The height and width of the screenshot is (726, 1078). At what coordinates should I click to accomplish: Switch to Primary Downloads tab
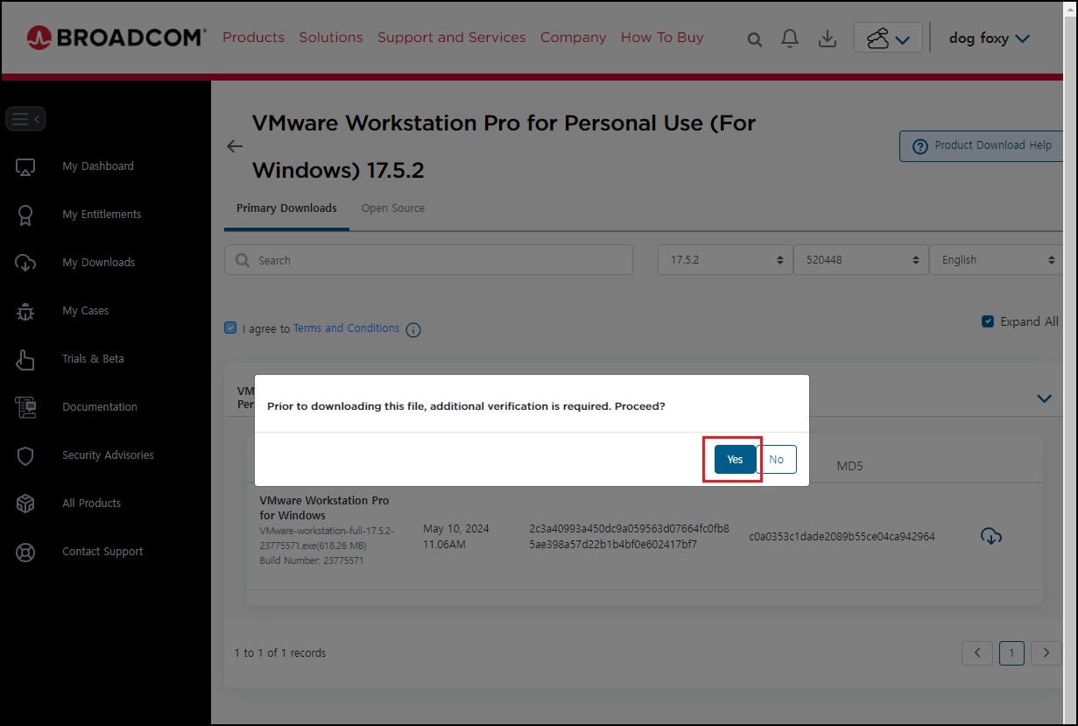pos(286,208)
